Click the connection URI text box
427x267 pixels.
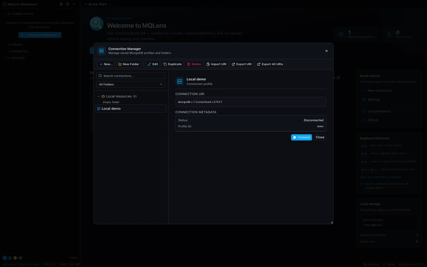pyautogui.click(x=251, y=102)
